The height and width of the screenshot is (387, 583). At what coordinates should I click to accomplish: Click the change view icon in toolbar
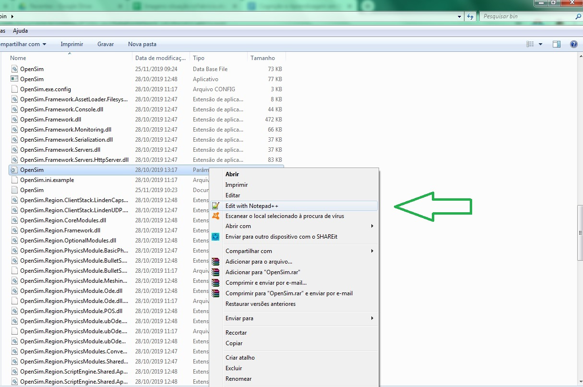point(530,44)
